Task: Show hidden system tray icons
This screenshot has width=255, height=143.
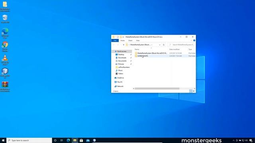Action: (x=233, y=140)
